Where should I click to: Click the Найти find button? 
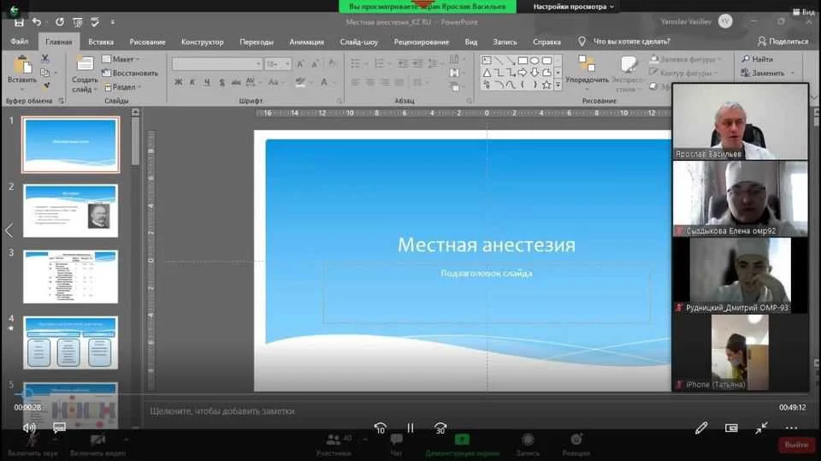pos(757,59)
